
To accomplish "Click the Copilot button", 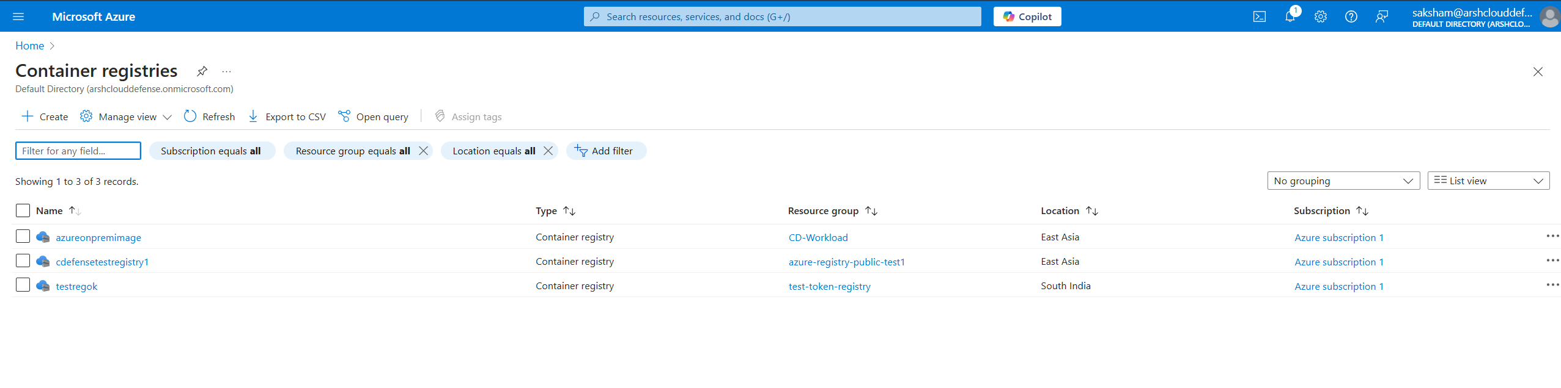I will point(1027,16).
